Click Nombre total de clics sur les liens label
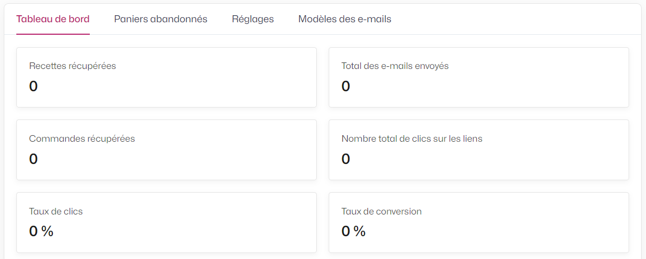Image resolution: width=646 pixels, height=259 pixels. (412, 138)
